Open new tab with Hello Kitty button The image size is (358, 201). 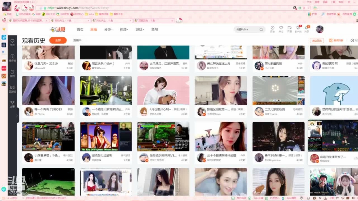tap(179, 20)
